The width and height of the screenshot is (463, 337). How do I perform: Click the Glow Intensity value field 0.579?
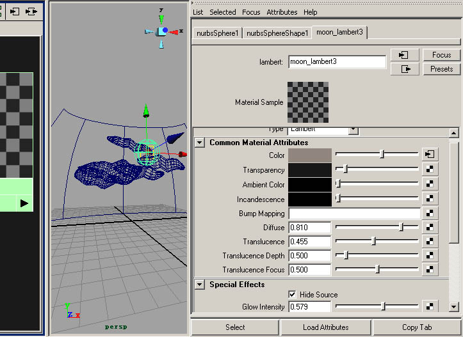(309, 307)
